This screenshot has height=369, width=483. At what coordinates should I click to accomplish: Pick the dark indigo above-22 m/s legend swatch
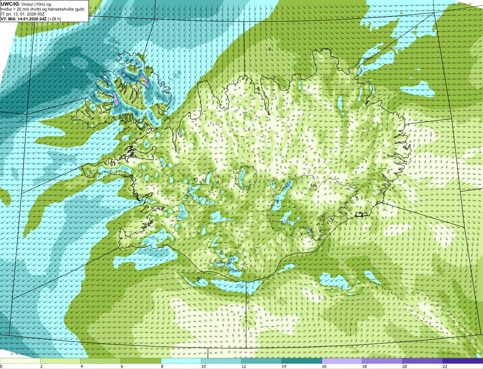tap(463, 361)
